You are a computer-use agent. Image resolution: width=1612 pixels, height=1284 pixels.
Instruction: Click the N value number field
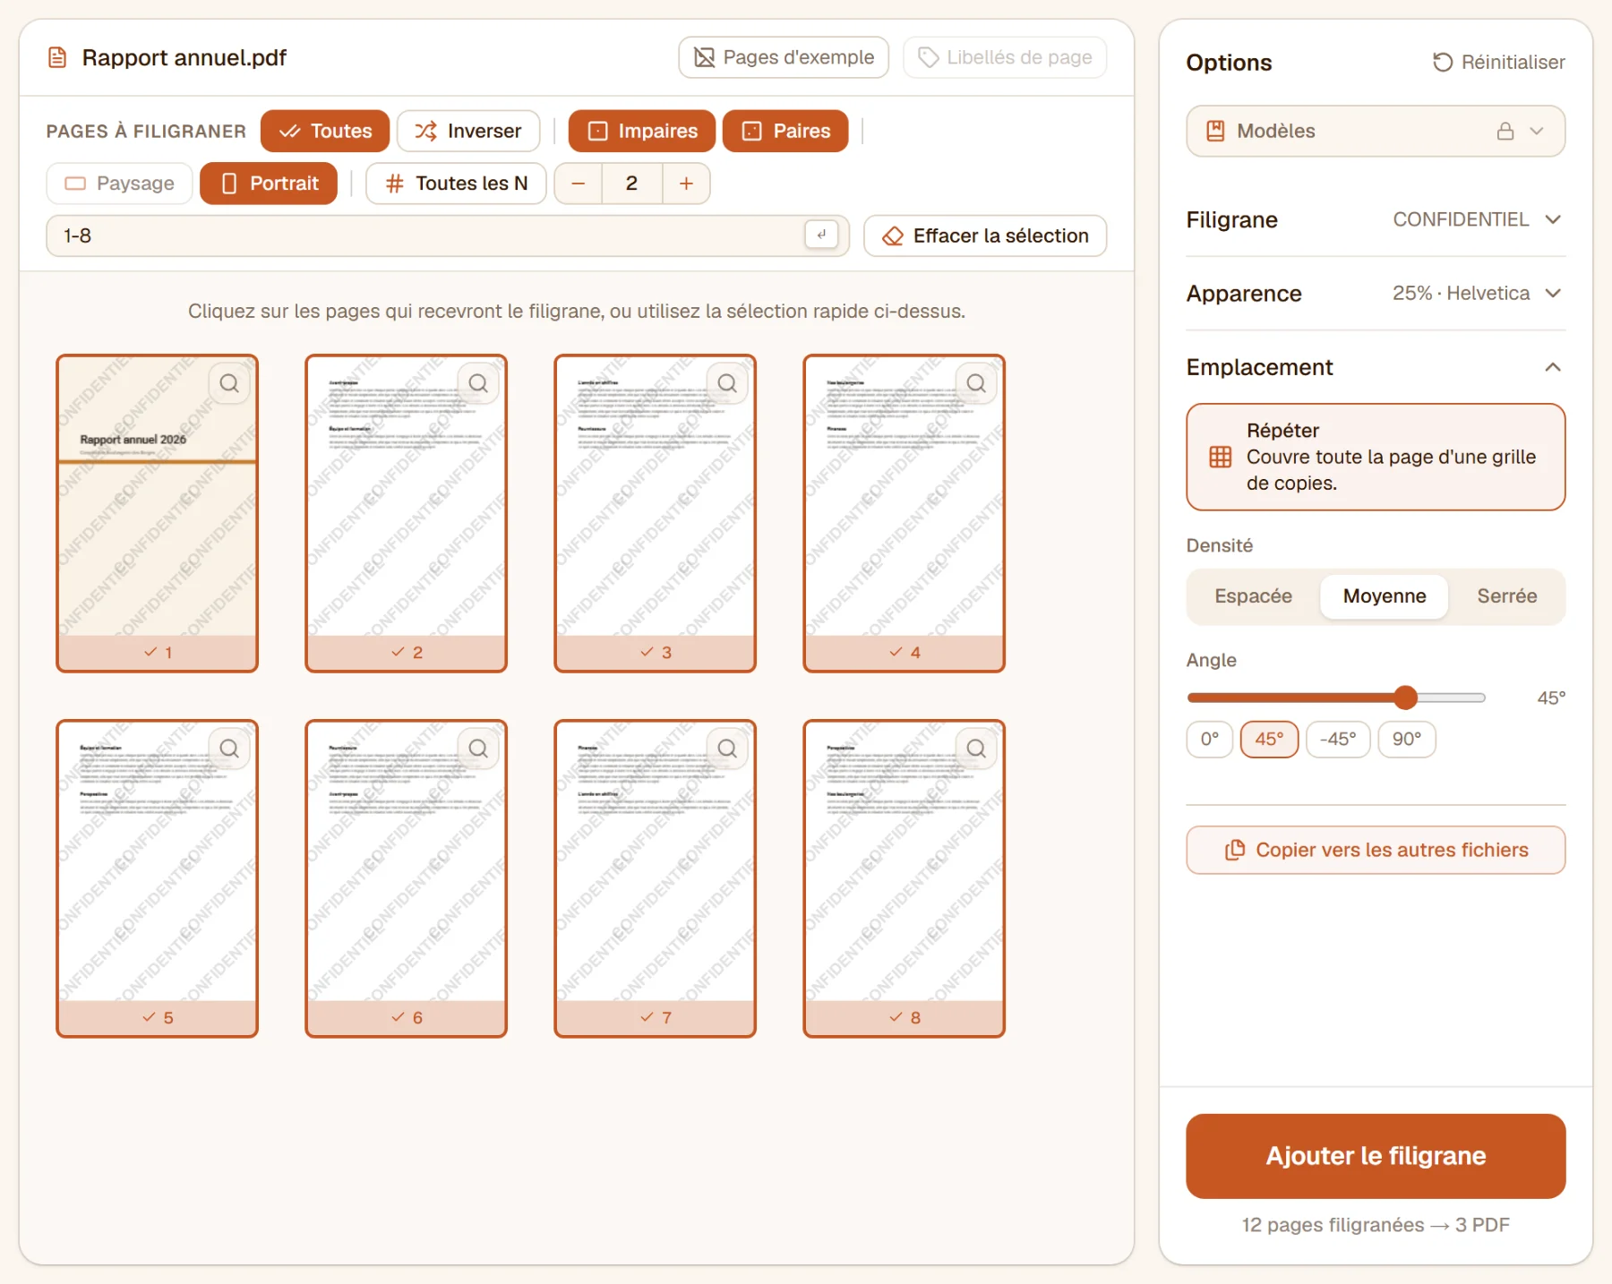coord(632,184)
